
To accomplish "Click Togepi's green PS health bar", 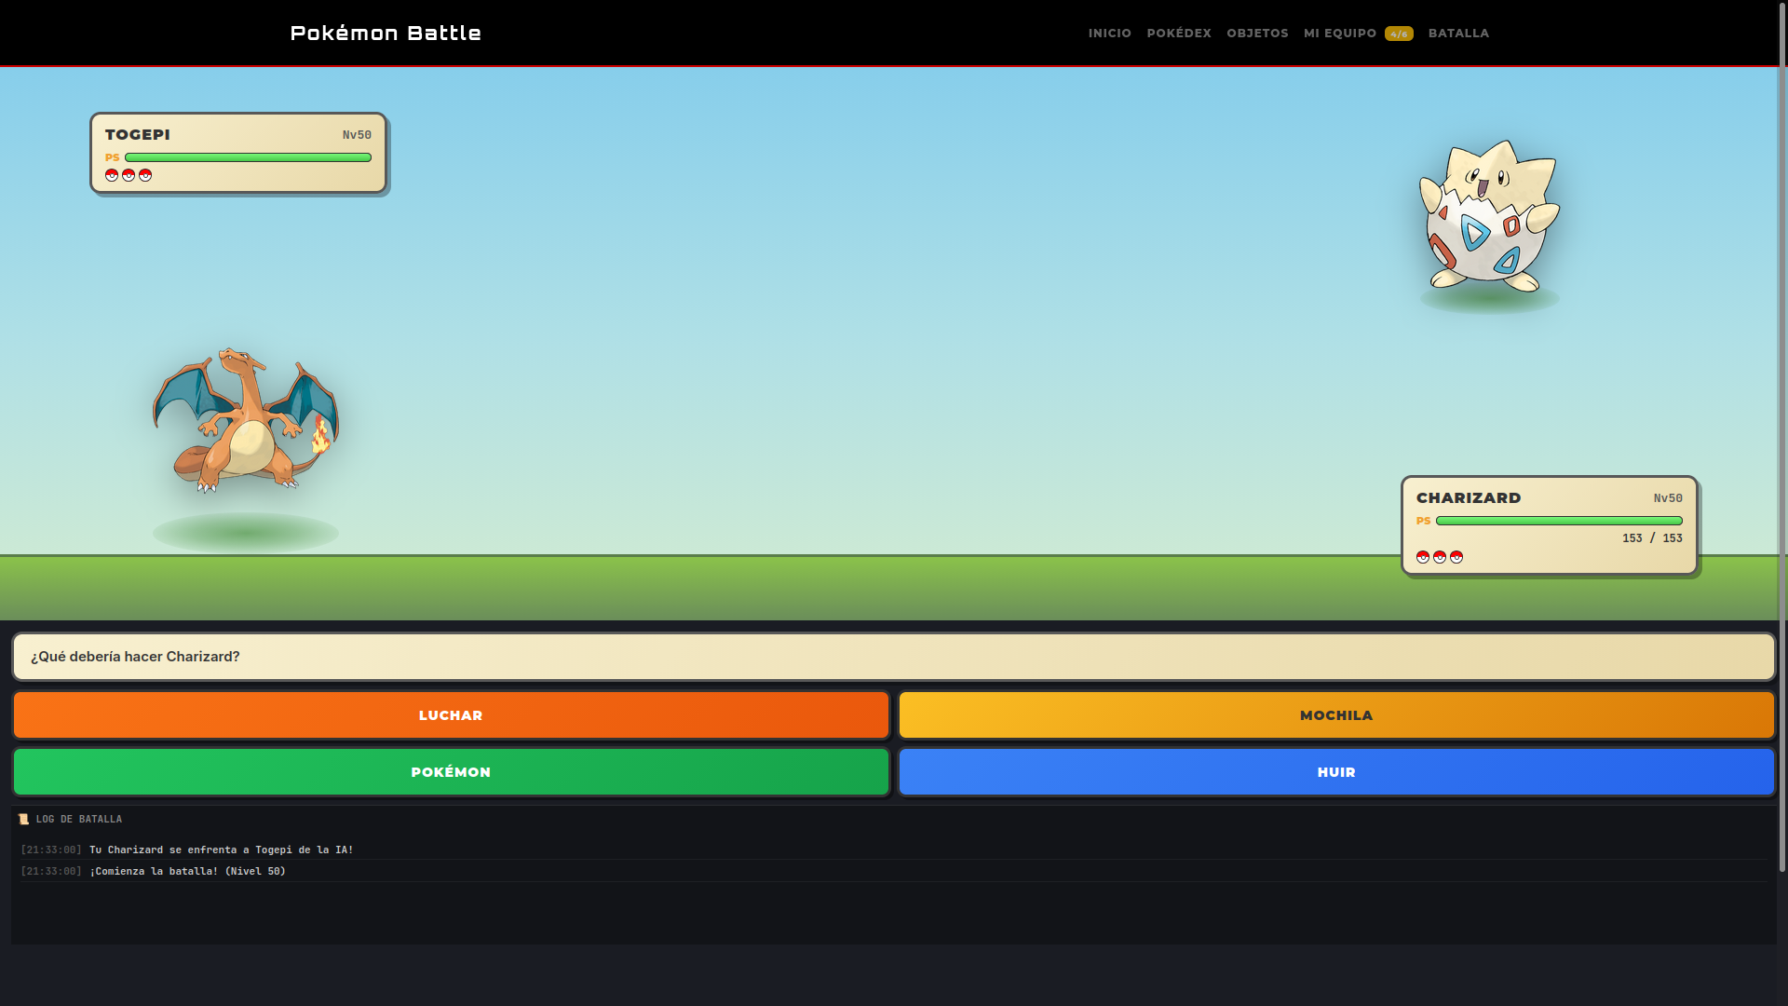I will tap(248, 157).
